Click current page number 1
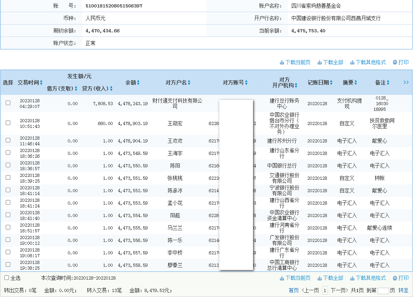This screenshot has height=297, width=414. pos(325,290)
